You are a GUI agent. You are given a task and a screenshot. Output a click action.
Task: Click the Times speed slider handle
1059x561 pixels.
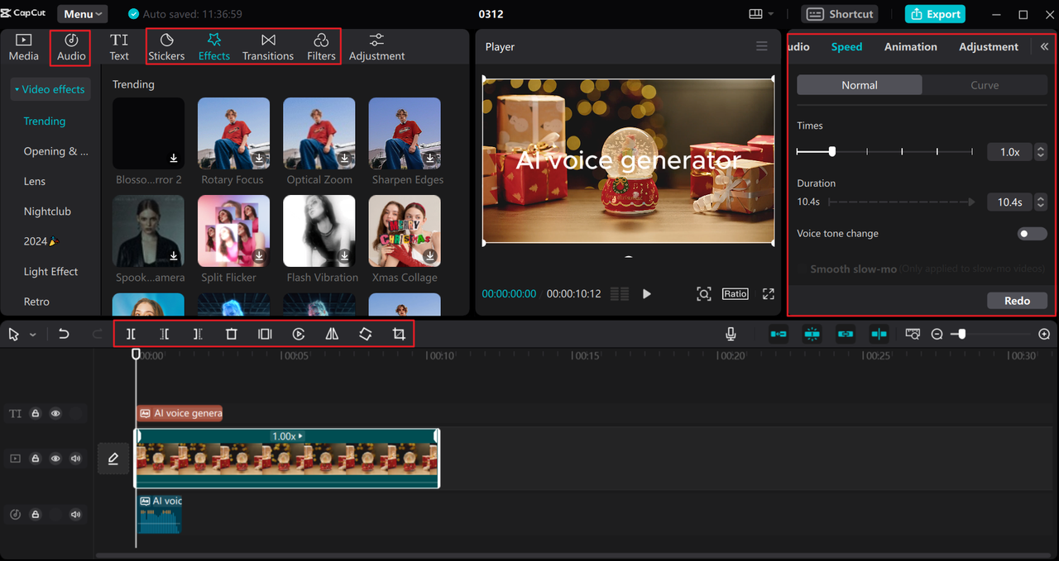(x=832, y=152)
